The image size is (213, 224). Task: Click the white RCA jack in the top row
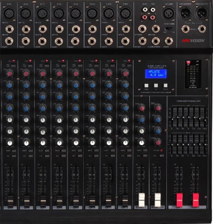tap(145, 10)
